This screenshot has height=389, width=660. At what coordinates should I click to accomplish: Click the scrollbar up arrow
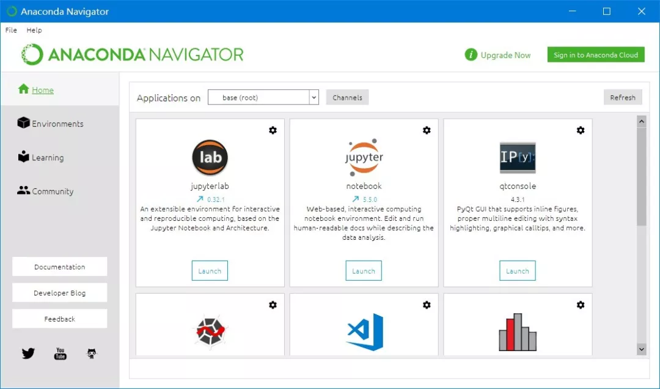(x=642, y=121)
